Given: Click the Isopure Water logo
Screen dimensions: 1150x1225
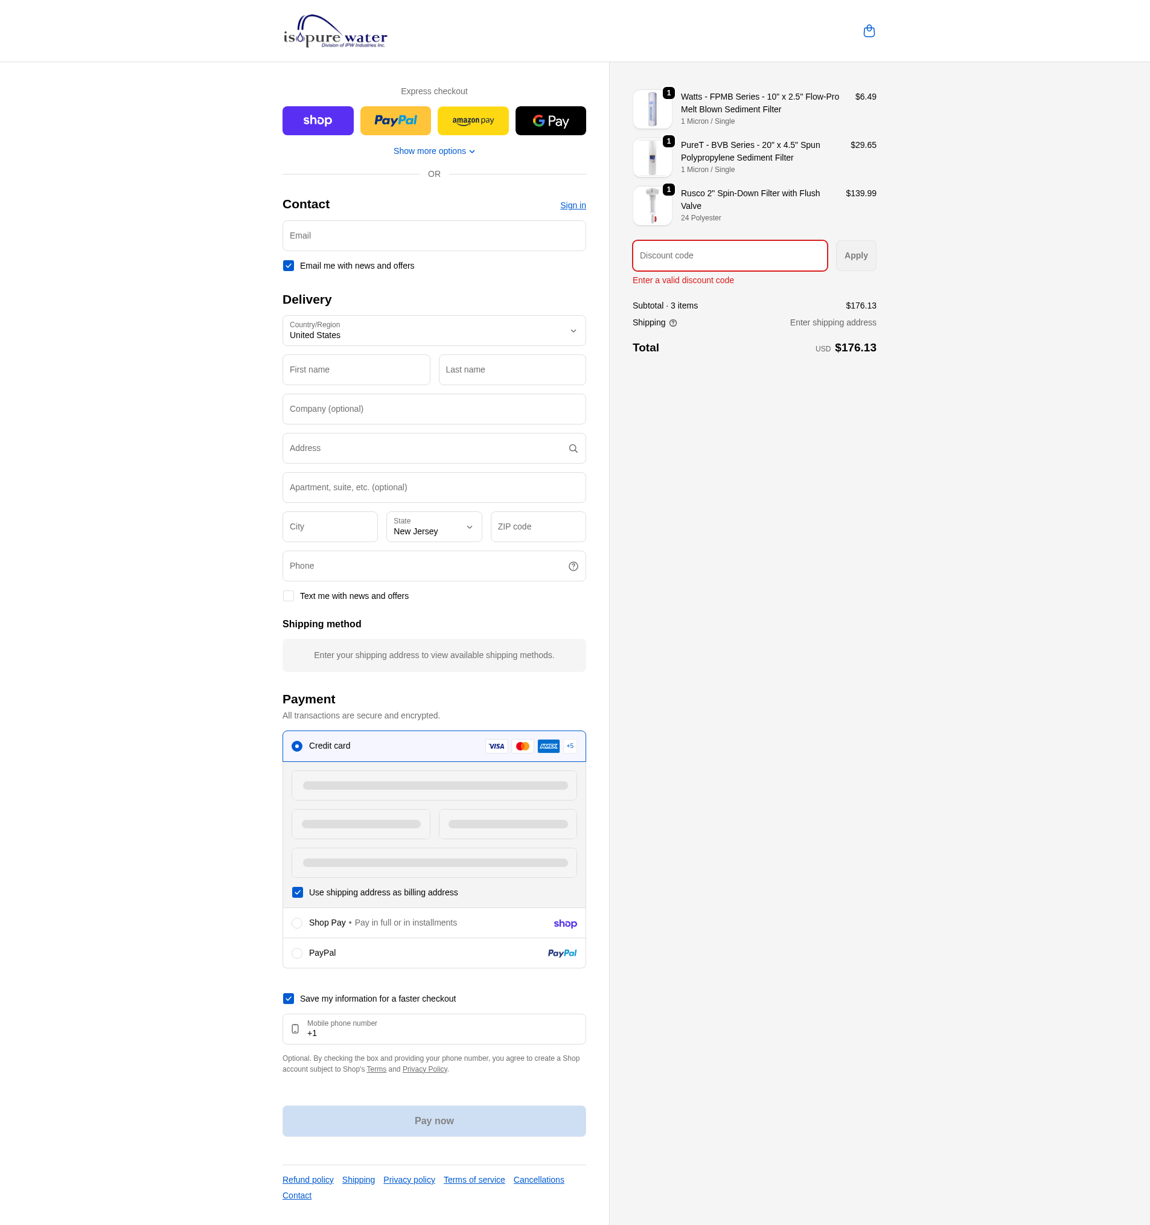Looking at the screenshot, I should tap(335, 31).
